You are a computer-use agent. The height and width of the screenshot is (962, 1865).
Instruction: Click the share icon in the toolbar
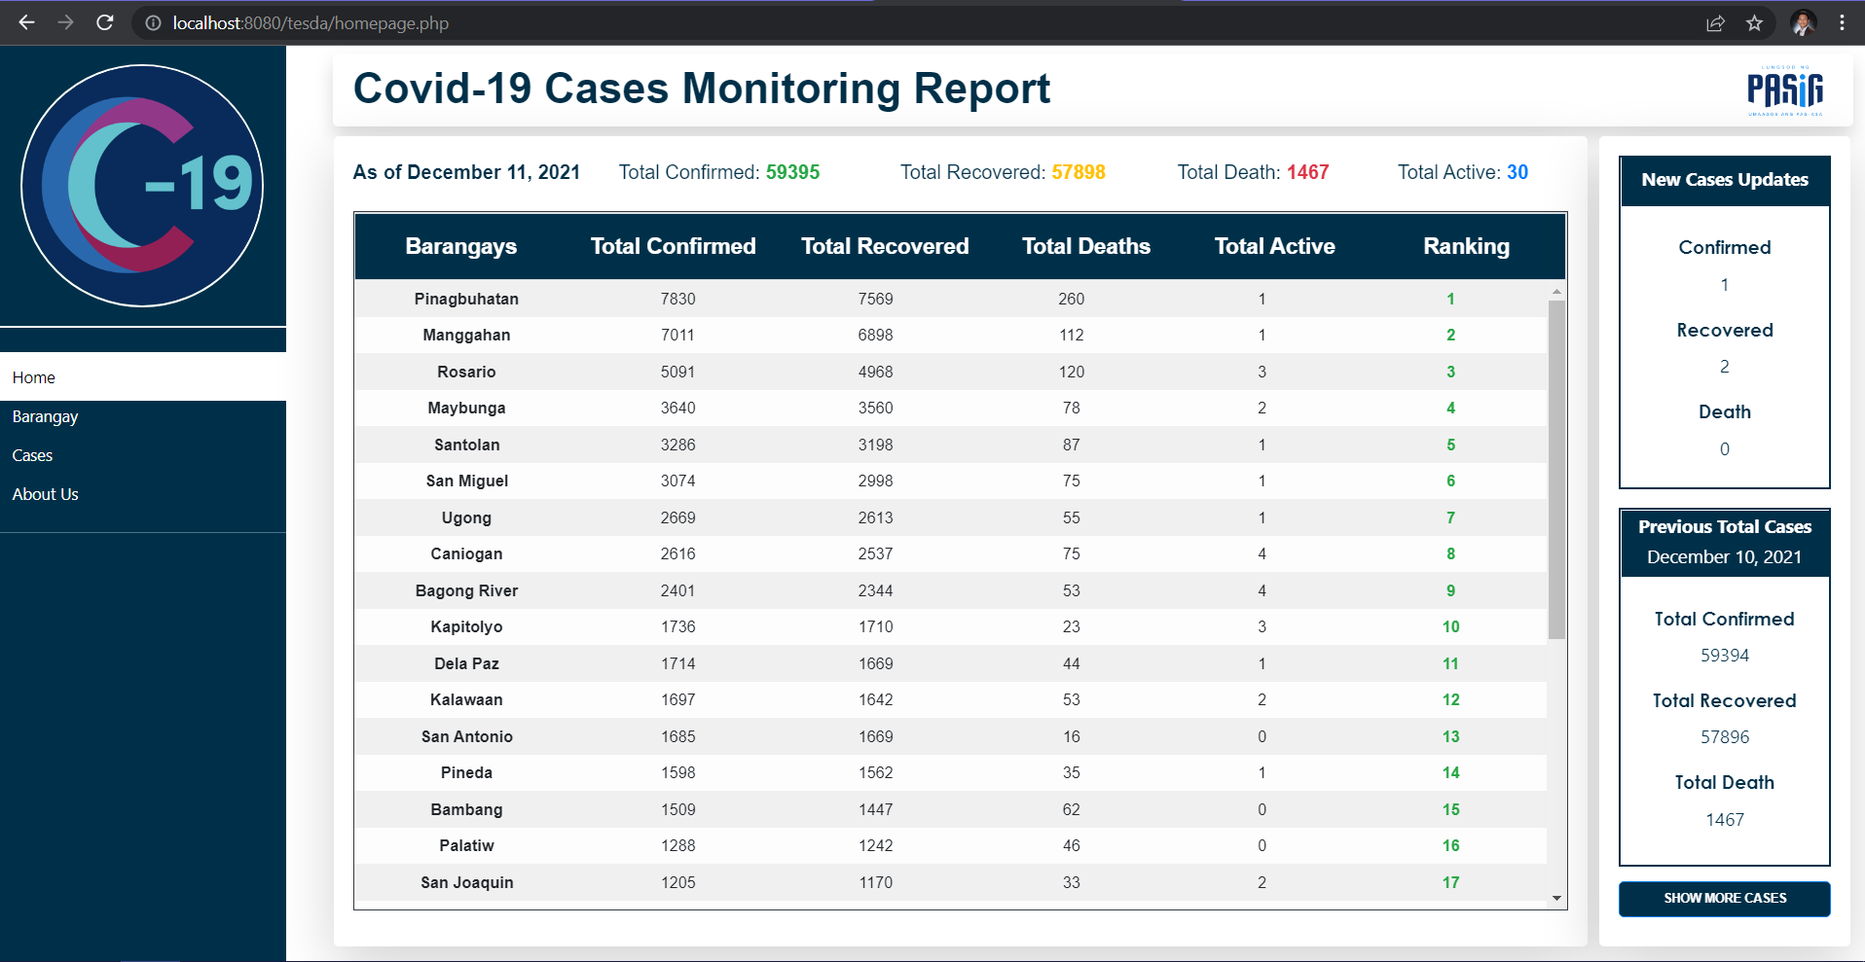[1715, 22]
